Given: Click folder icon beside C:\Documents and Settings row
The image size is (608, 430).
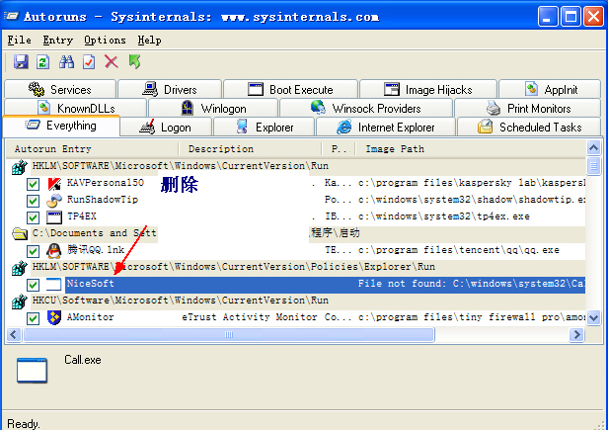Looking at the screenshot, I should [x=20, y=233].
